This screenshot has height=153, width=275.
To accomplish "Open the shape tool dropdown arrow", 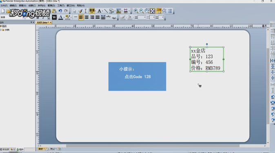I will (115, 11).
